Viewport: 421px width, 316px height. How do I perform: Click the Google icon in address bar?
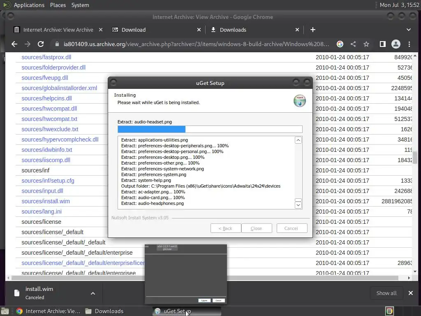(x=340, y=44)
